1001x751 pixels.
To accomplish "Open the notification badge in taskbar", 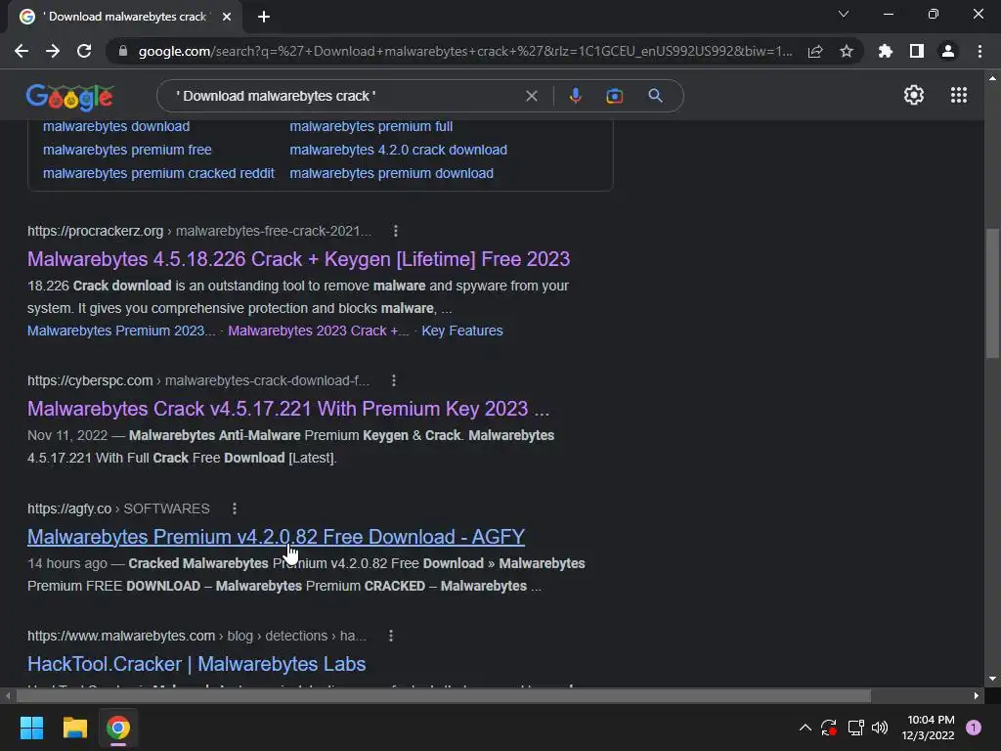I will [974, 728].
